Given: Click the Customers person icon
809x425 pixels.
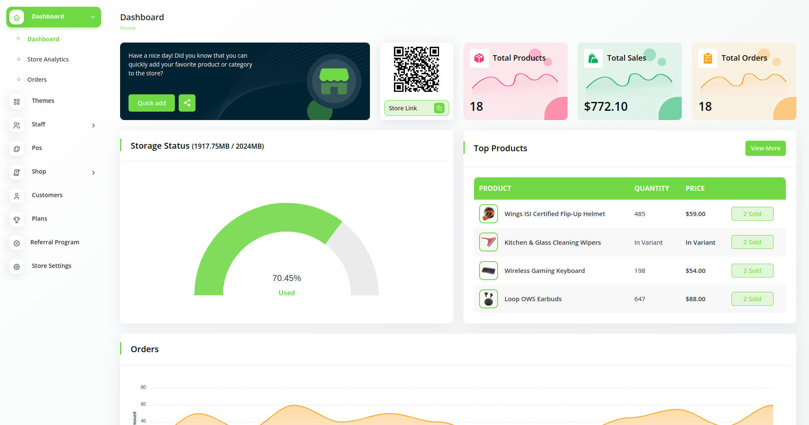Looking at the screenshot, I should click(x=17, y=196).
